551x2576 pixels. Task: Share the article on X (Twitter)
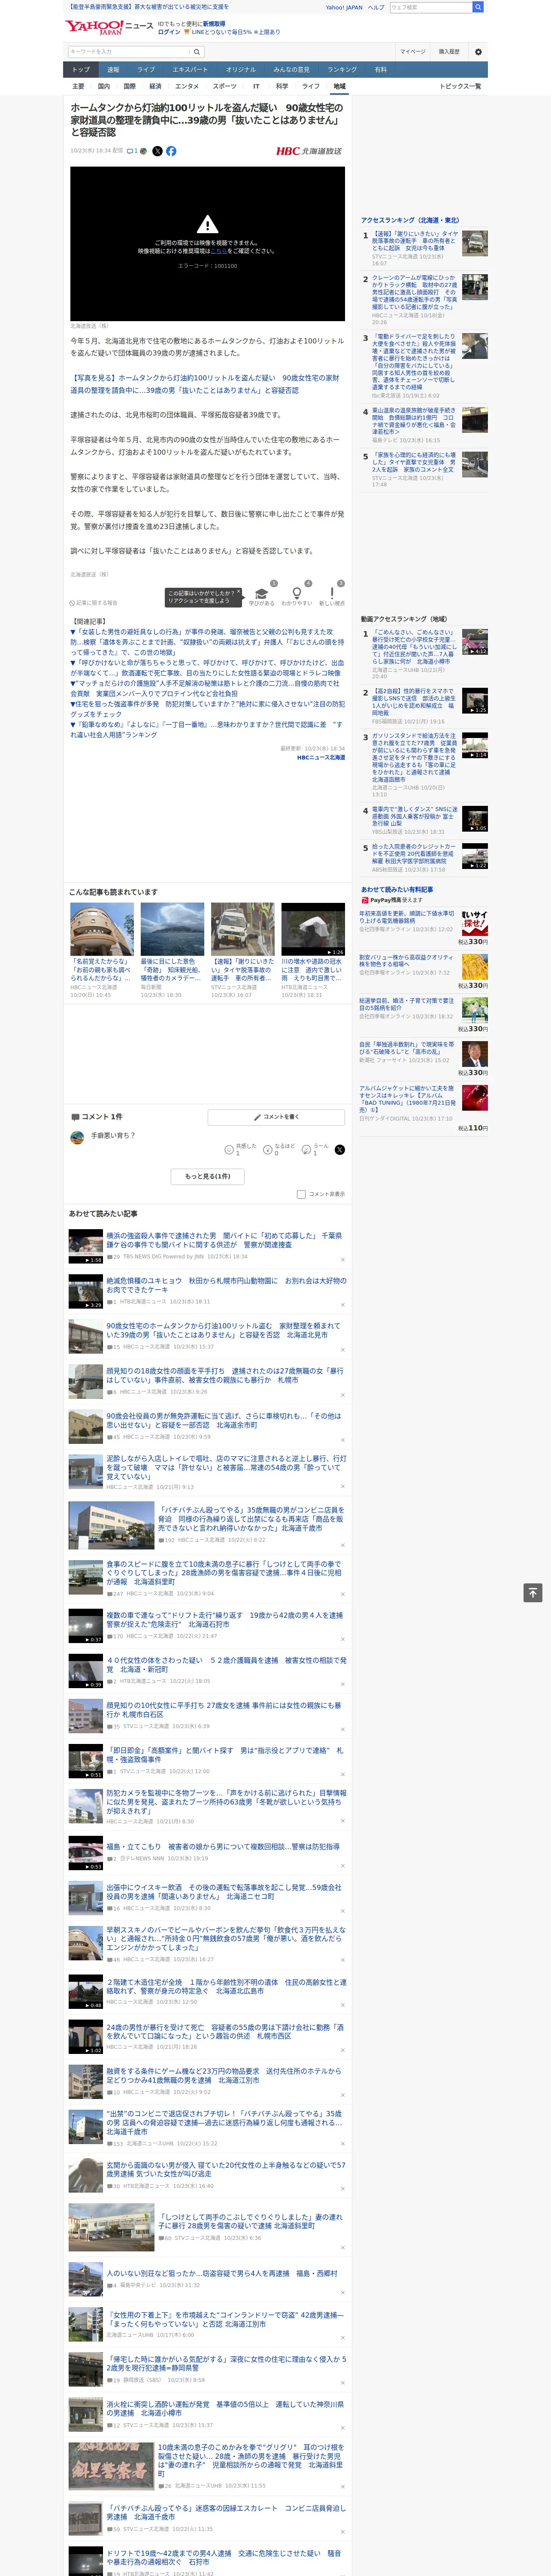pyautogui.click(x=157, y=151)
